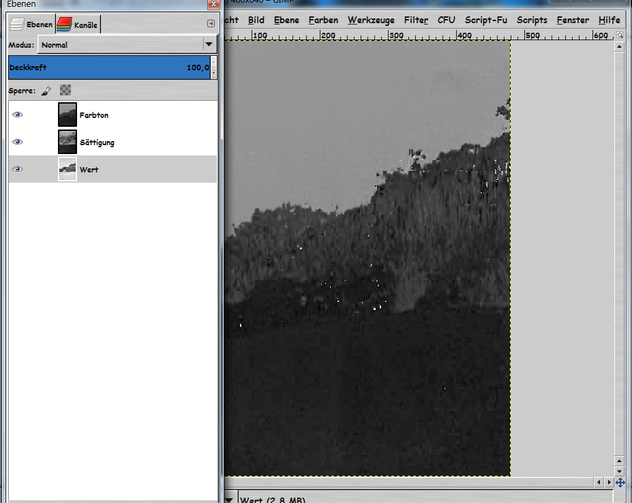Screen dimensions: 632x503
Task: Click the Sättigung layer thumbnail
Action: [x=67, y=142]
